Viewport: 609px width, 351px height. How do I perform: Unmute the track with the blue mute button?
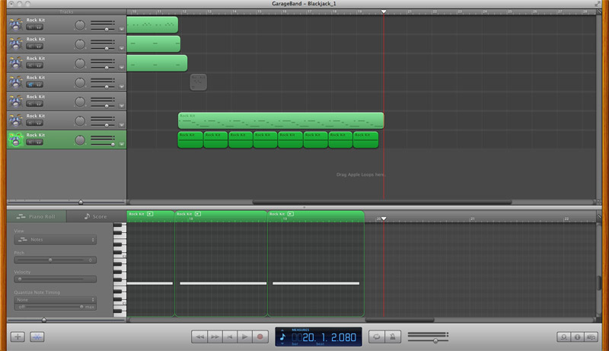tap(30, 85)
